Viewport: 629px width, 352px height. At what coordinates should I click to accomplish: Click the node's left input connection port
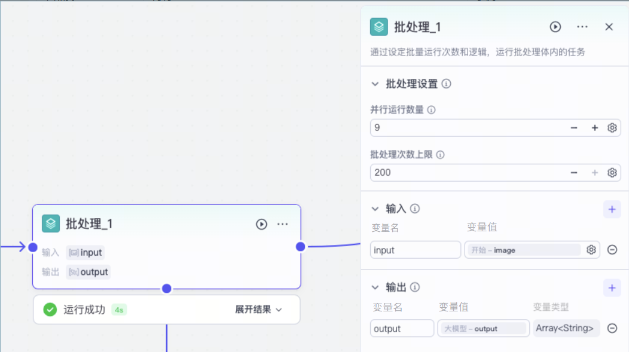pyautogui.click(x=33, y=247)
